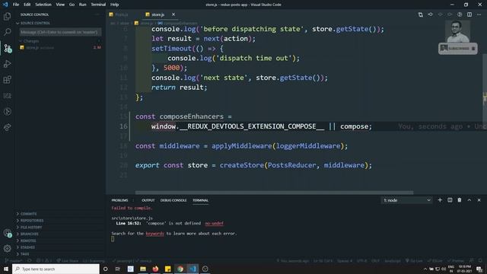The width and height of the screenshot is (487, 274).
Task: Open the Windows Start menu
Action: click(6, 269)
